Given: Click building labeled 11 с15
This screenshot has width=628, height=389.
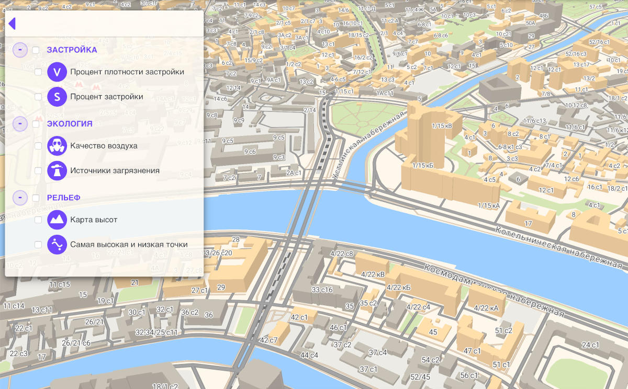Looking at the screenshot, I should (60, 284).
